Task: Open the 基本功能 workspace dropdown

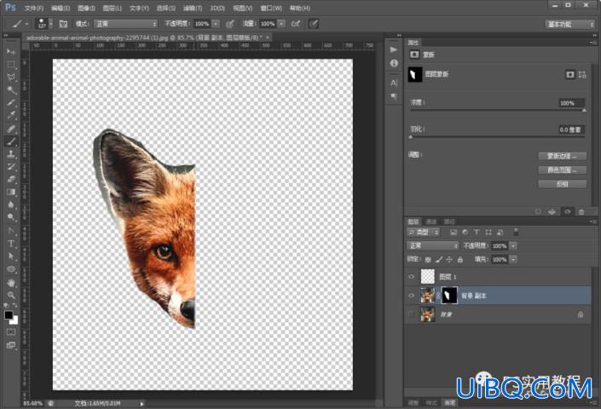Action: (x=569, y=24)
